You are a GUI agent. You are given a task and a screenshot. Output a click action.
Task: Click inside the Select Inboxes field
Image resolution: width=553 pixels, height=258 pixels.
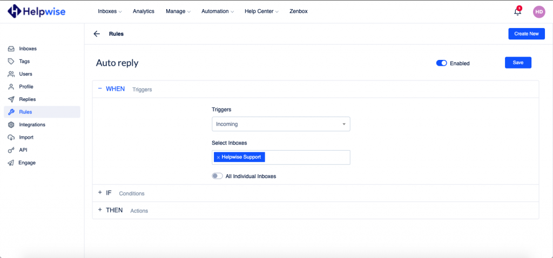(307, 157)
